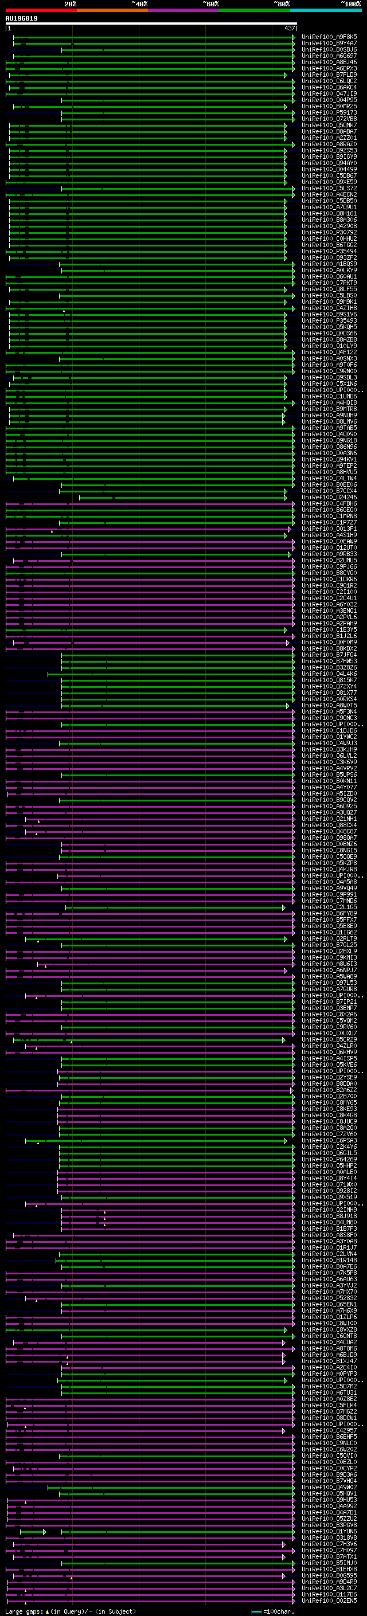Viewport: 367px width, 1616px height.
Task: Open hit UniRef100_P35493
Action: pyautogui.click(x=329, y=320)
